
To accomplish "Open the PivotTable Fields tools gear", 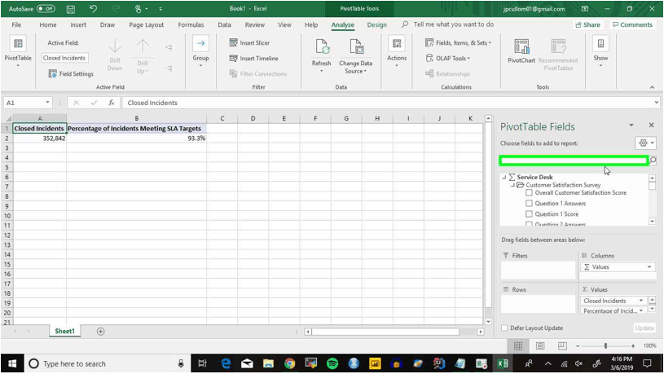I will pos(646,143).
